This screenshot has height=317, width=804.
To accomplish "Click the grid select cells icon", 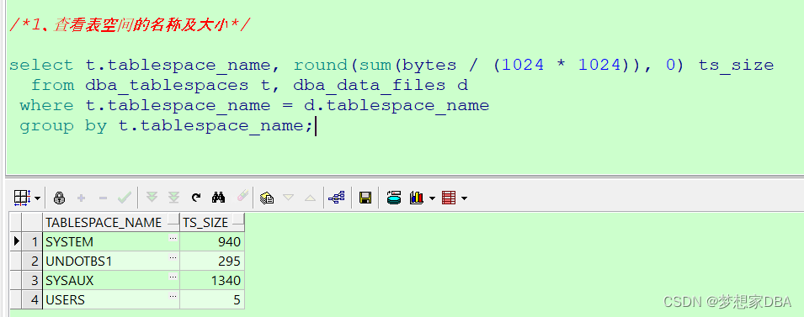I will coord(22,198).
